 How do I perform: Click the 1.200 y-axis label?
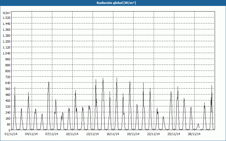[6, 41]
